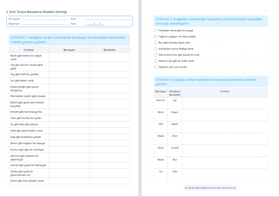Check "Eski evimiz kutu gibi küçük bir evdi"

pos(156,55)
